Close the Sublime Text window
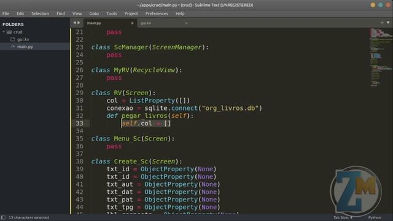393x221 pixels. click(388, 5)
